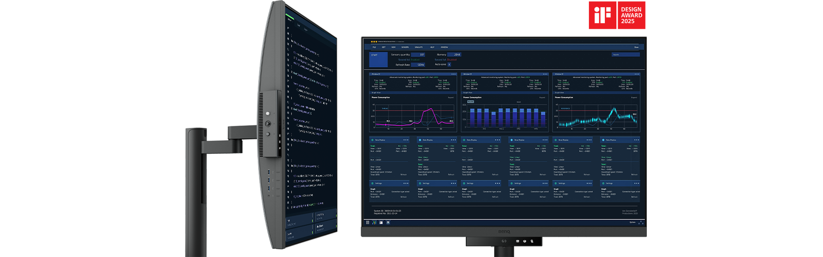This screenshot has height=257, width=823.
Task: Click Refresh in first Data Display panel
Action: click(x=403, y=175)
